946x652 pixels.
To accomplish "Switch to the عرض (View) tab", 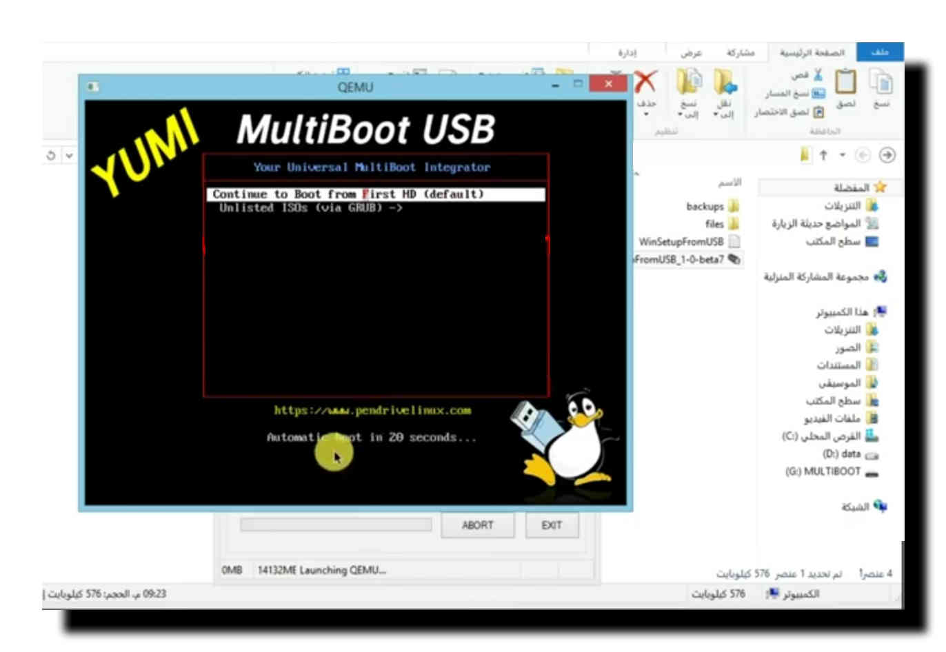I will pos(691,53).
